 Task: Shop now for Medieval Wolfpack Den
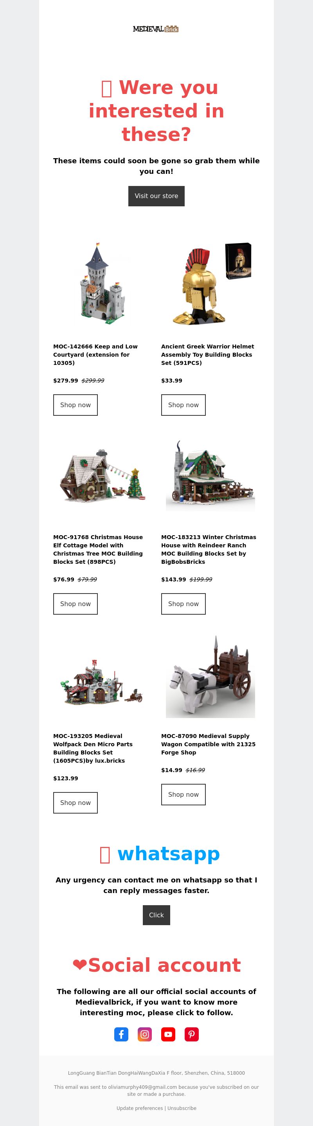tap(76, 803)
